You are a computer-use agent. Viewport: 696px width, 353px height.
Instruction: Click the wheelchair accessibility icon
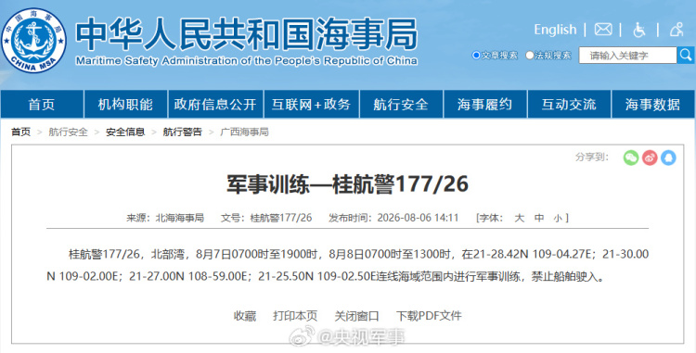tap(639, 30)
